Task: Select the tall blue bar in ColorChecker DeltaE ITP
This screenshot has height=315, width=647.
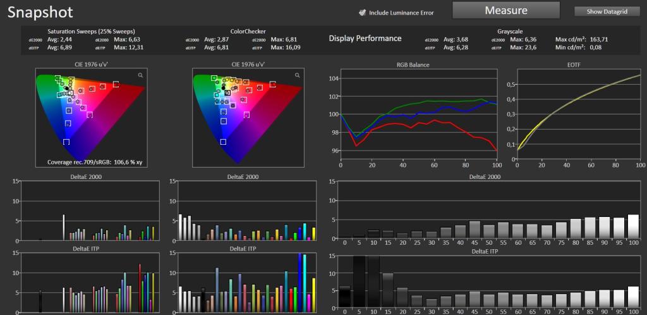Action: coord(300,282)
